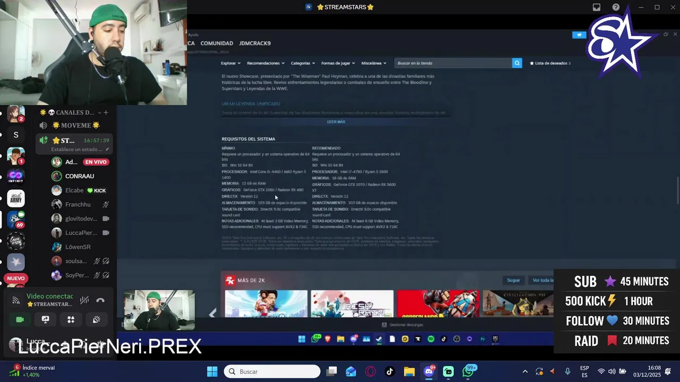Click EN VIVO badge to watch stream
680x382 pixels.
point(96,162)
